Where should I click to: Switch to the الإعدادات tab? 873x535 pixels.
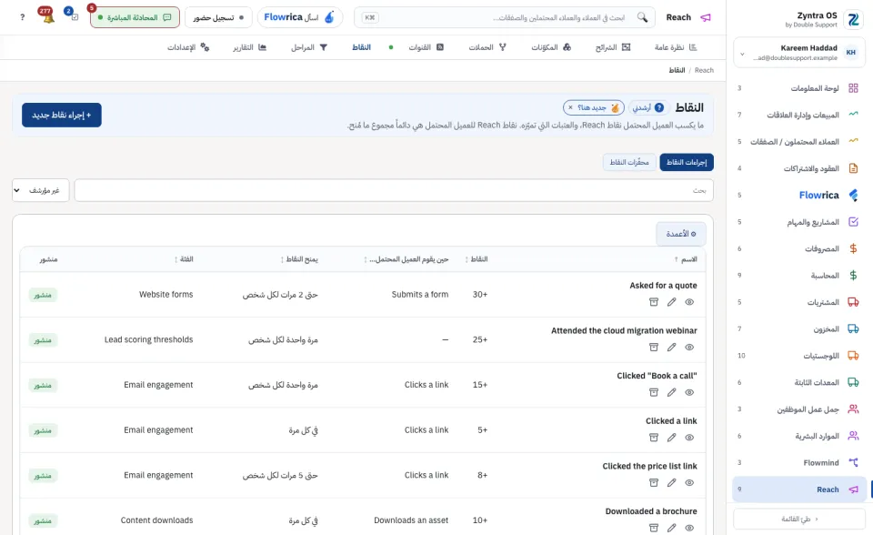click(x=188, y=47)
